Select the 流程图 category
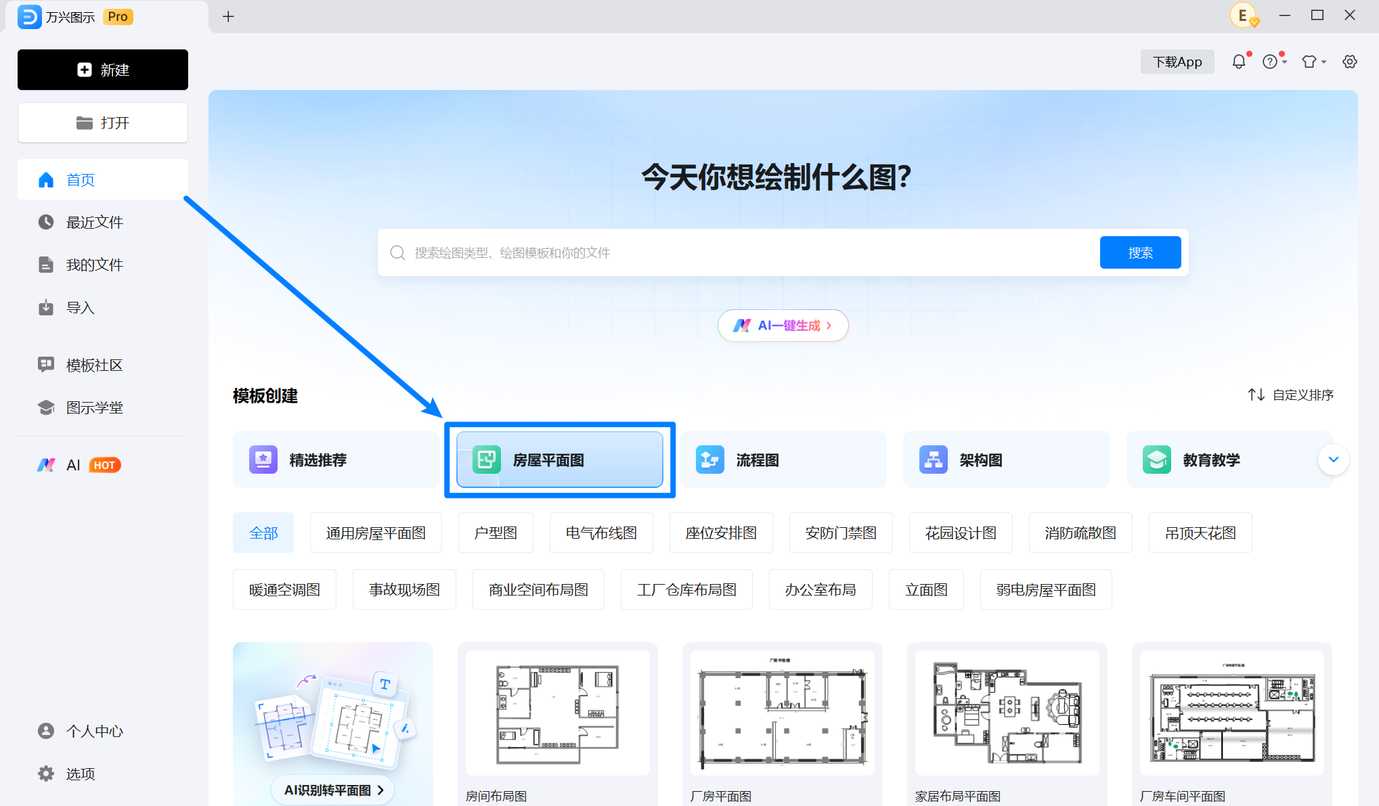1379x806 pixels. point(783,460)
